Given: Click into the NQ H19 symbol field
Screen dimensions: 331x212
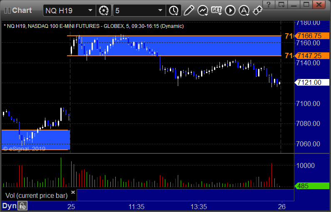Looking at the screenshot, I should pyautogui.click(x=69, y=10).
